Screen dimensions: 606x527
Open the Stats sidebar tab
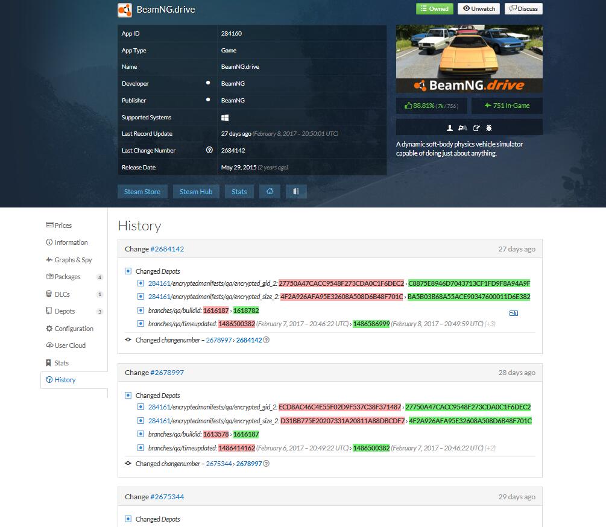tap(74, 363)
